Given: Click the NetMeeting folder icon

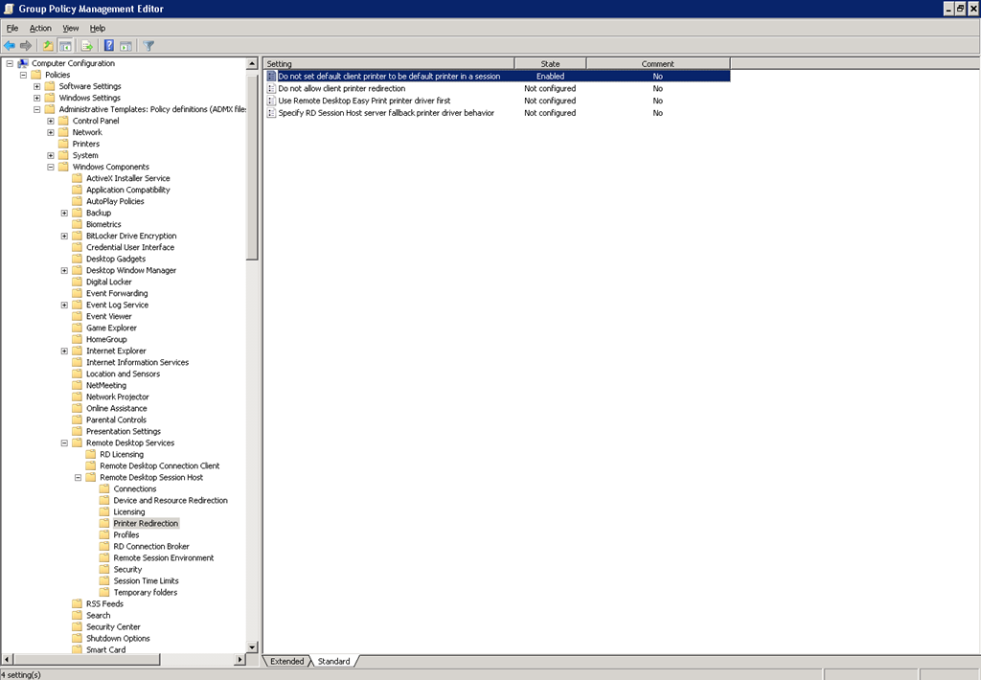Looking at the screenshot, I should 78,385.
